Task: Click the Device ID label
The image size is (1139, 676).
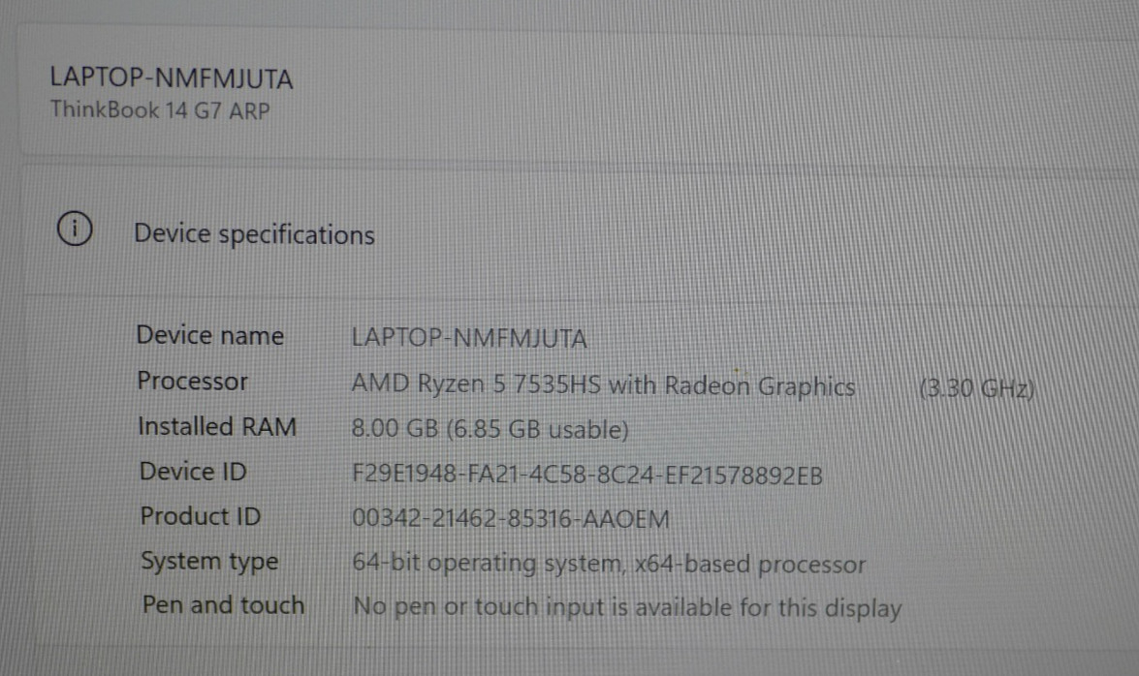Action: 193,472
